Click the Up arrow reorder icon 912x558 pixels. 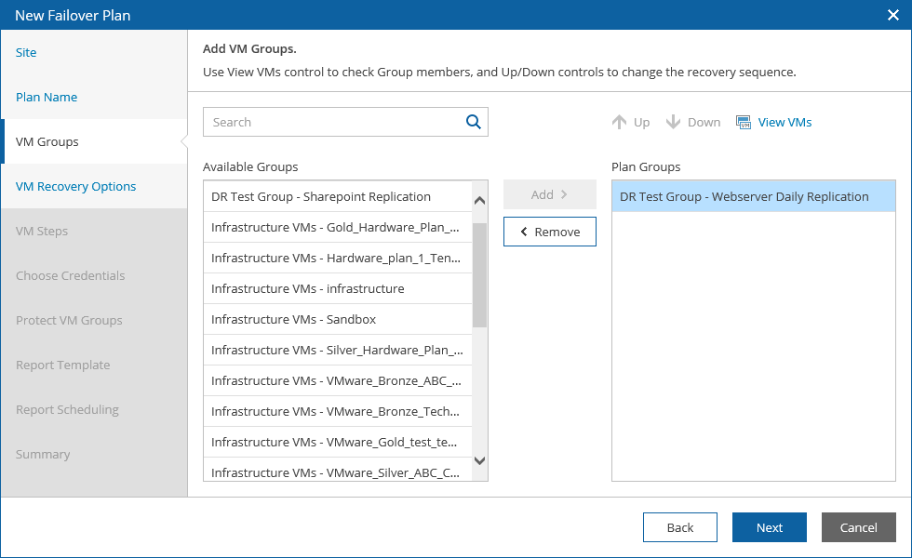(619, 122)
